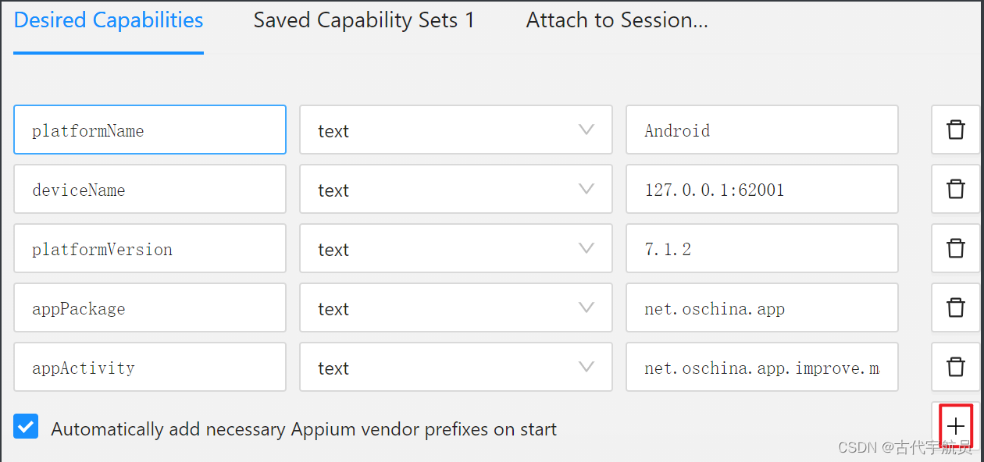Viewport: 984px width, 462px height.
Task: Edit the net.oschina.app package value field
Action: point(761,308)
